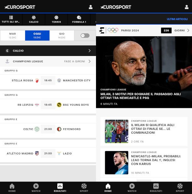Tap Eurosport logo on right screen
Image resolution: width=192 pixels, height=194 pixels.
116,7
